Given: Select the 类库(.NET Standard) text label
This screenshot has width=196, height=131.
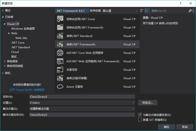Looking at the screenshot, I should (79, 36).
